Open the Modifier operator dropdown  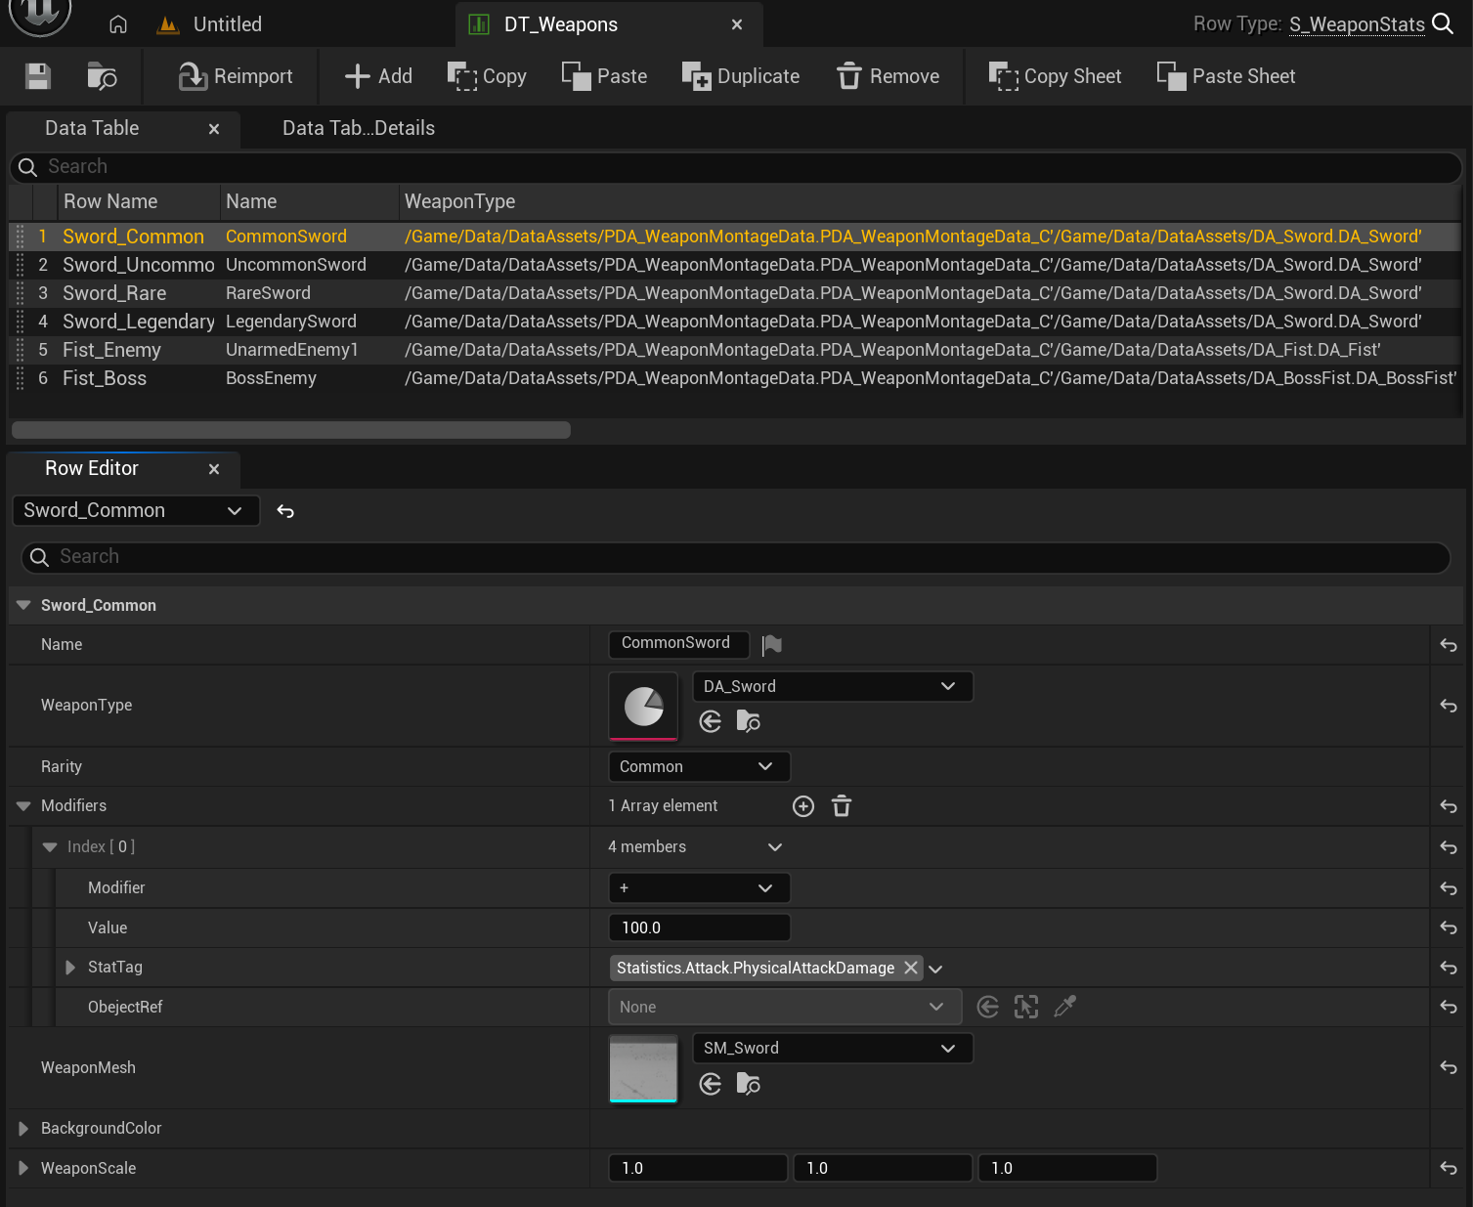(x=699, y=887)
